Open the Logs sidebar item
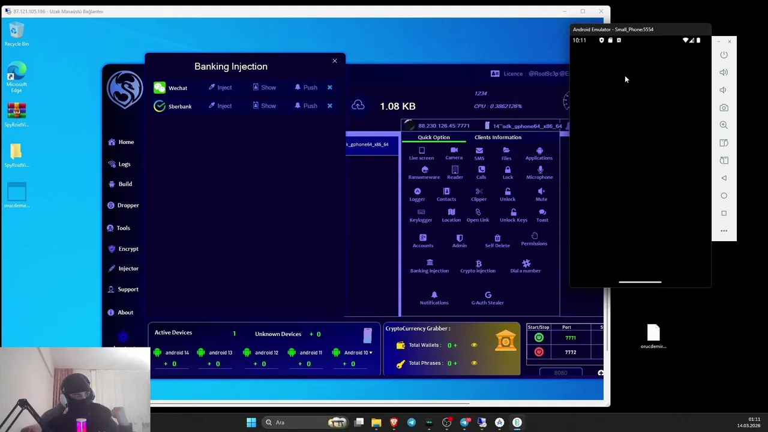This screenshot has height=432, width=768. (119, 164)
